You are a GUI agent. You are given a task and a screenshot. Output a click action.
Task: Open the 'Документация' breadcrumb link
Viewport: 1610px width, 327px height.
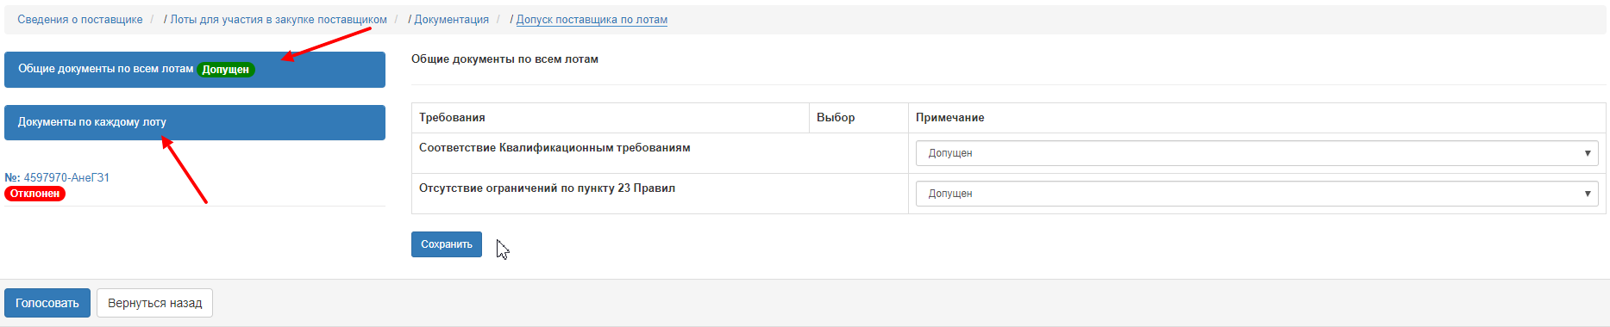pos(451,19)
